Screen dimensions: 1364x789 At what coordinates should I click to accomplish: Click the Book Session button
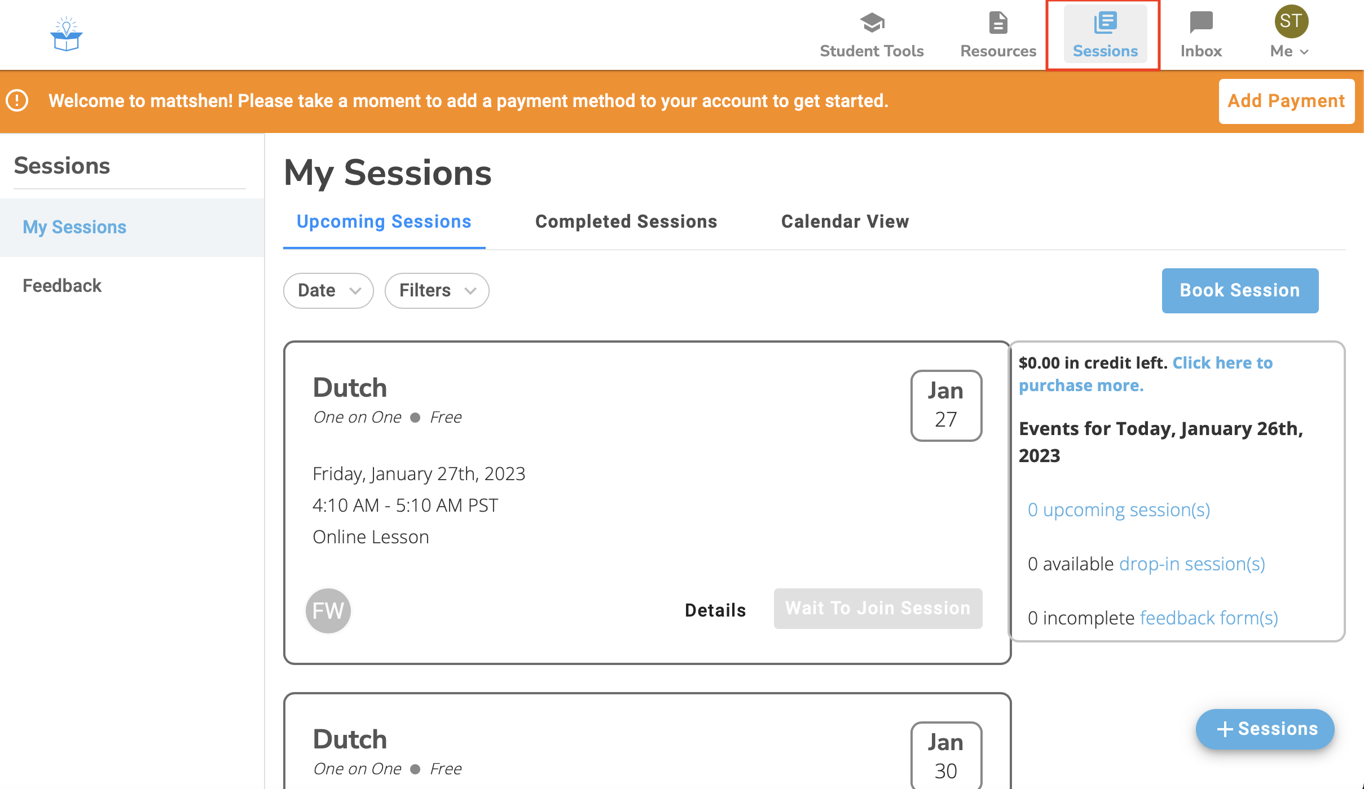pyautogui.click(x=1239, y=290)
